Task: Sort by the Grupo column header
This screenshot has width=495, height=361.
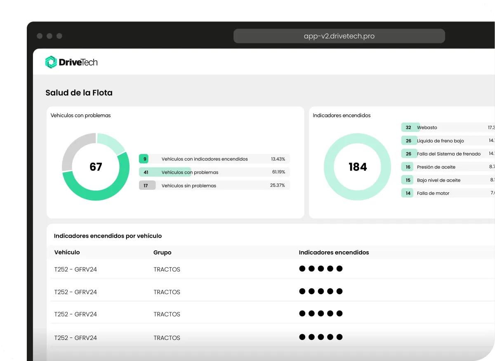Action: coord(162,252)
